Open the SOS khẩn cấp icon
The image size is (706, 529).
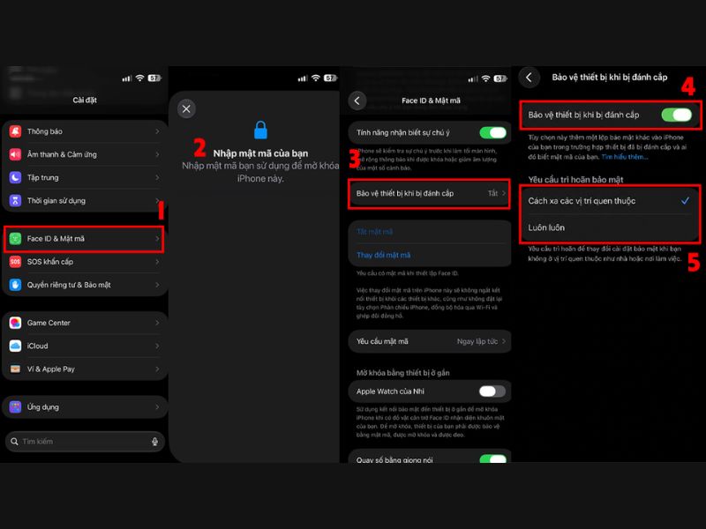(x=15, y=261)
